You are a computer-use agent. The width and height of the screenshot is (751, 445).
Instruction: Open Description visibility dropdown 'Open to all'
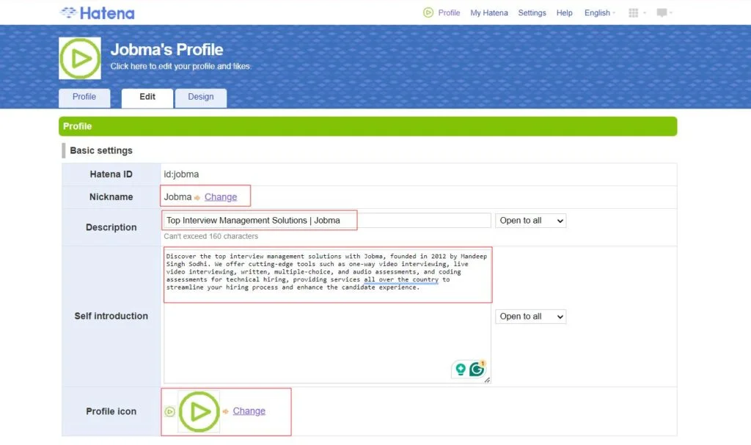tap(531, 221)
